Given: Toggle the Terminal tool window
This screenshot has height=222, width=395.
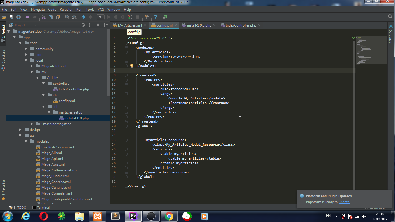Looking at the screenshot, I should (41, 208).
